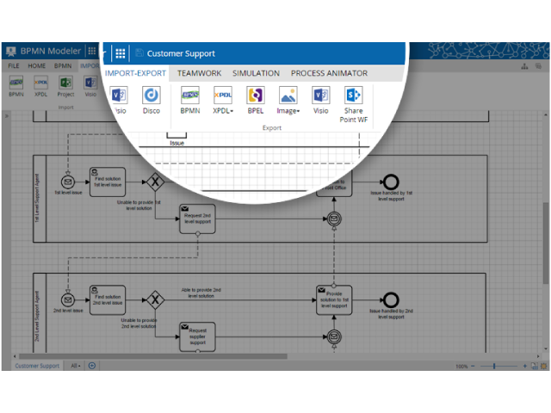Select the Find solution 2nd level issue task
Image resolution: width=551 pixels, height=413 pixels.
tap(108, 300)
